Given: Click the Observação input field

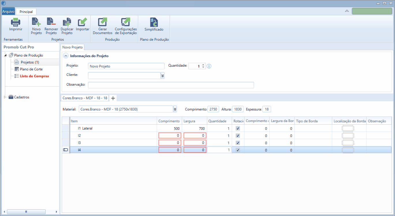Looking at the screenshot, I should pyautogui.click(x=171, y=85).
